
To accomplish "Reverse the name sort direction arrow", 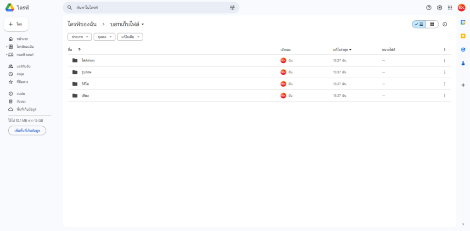I will [x=79, y=49].
